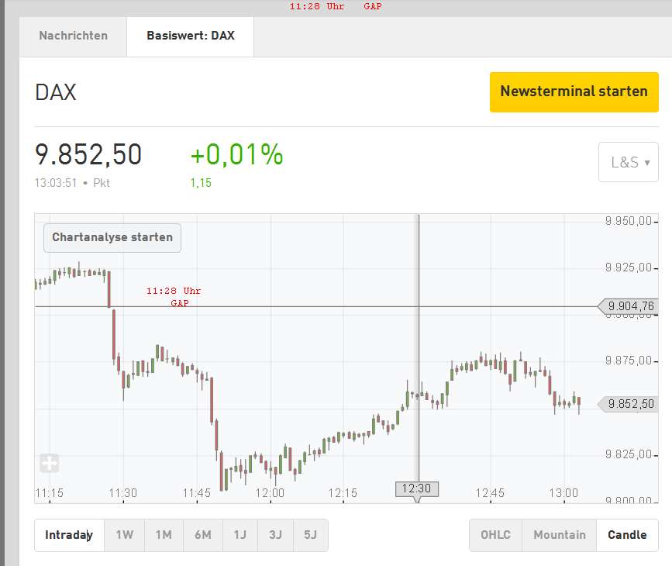672x566 pixels.
Task: Select the Basiswert: DAX tab
Action: pyautogui.click(x=190, y=36)
